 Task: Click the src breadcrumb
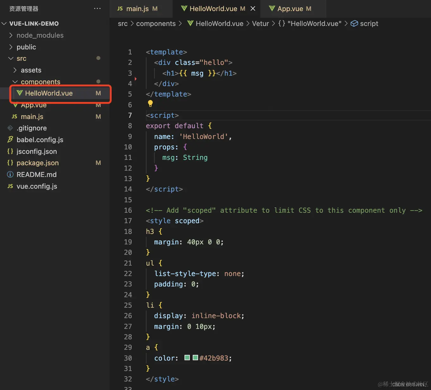[122, 24]
